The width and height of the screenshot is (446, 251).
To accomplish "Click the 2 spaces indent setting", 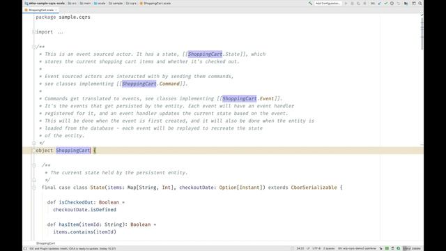I will point(329,248).
